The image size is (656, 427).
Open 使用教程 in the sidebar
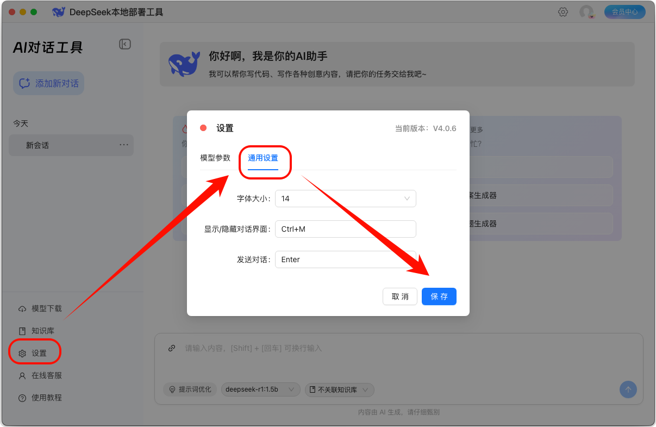click(40, 398)
